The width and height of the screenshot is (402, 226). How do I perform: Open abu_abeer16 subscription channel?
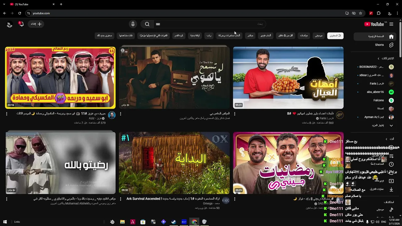[375, 92]
